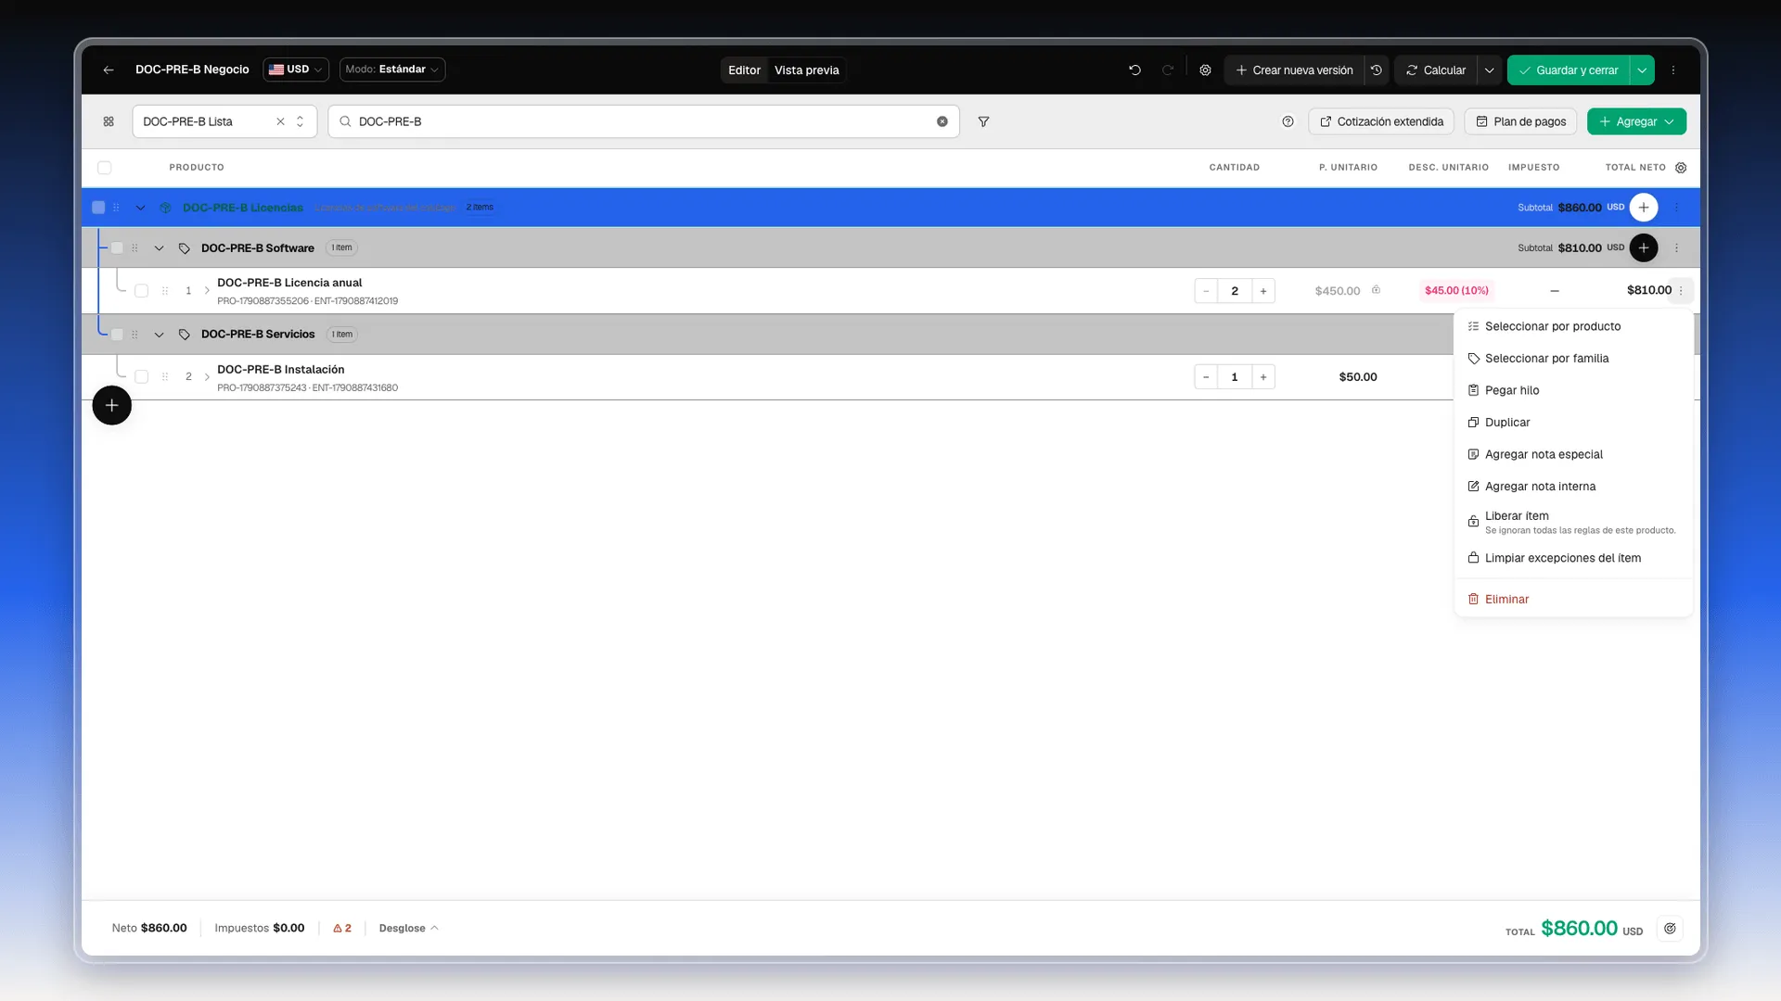
Task: Collapse the DOC-PRE-B Software family
Action: (159, 247)
